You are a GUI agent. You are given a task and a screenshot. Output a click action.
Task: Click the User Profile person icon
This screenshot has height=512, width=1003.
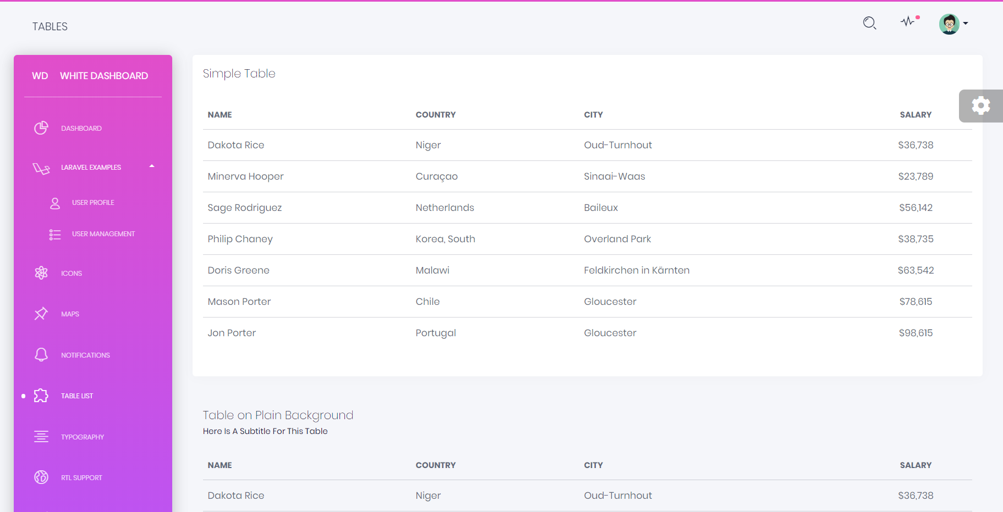coord(55,203)
